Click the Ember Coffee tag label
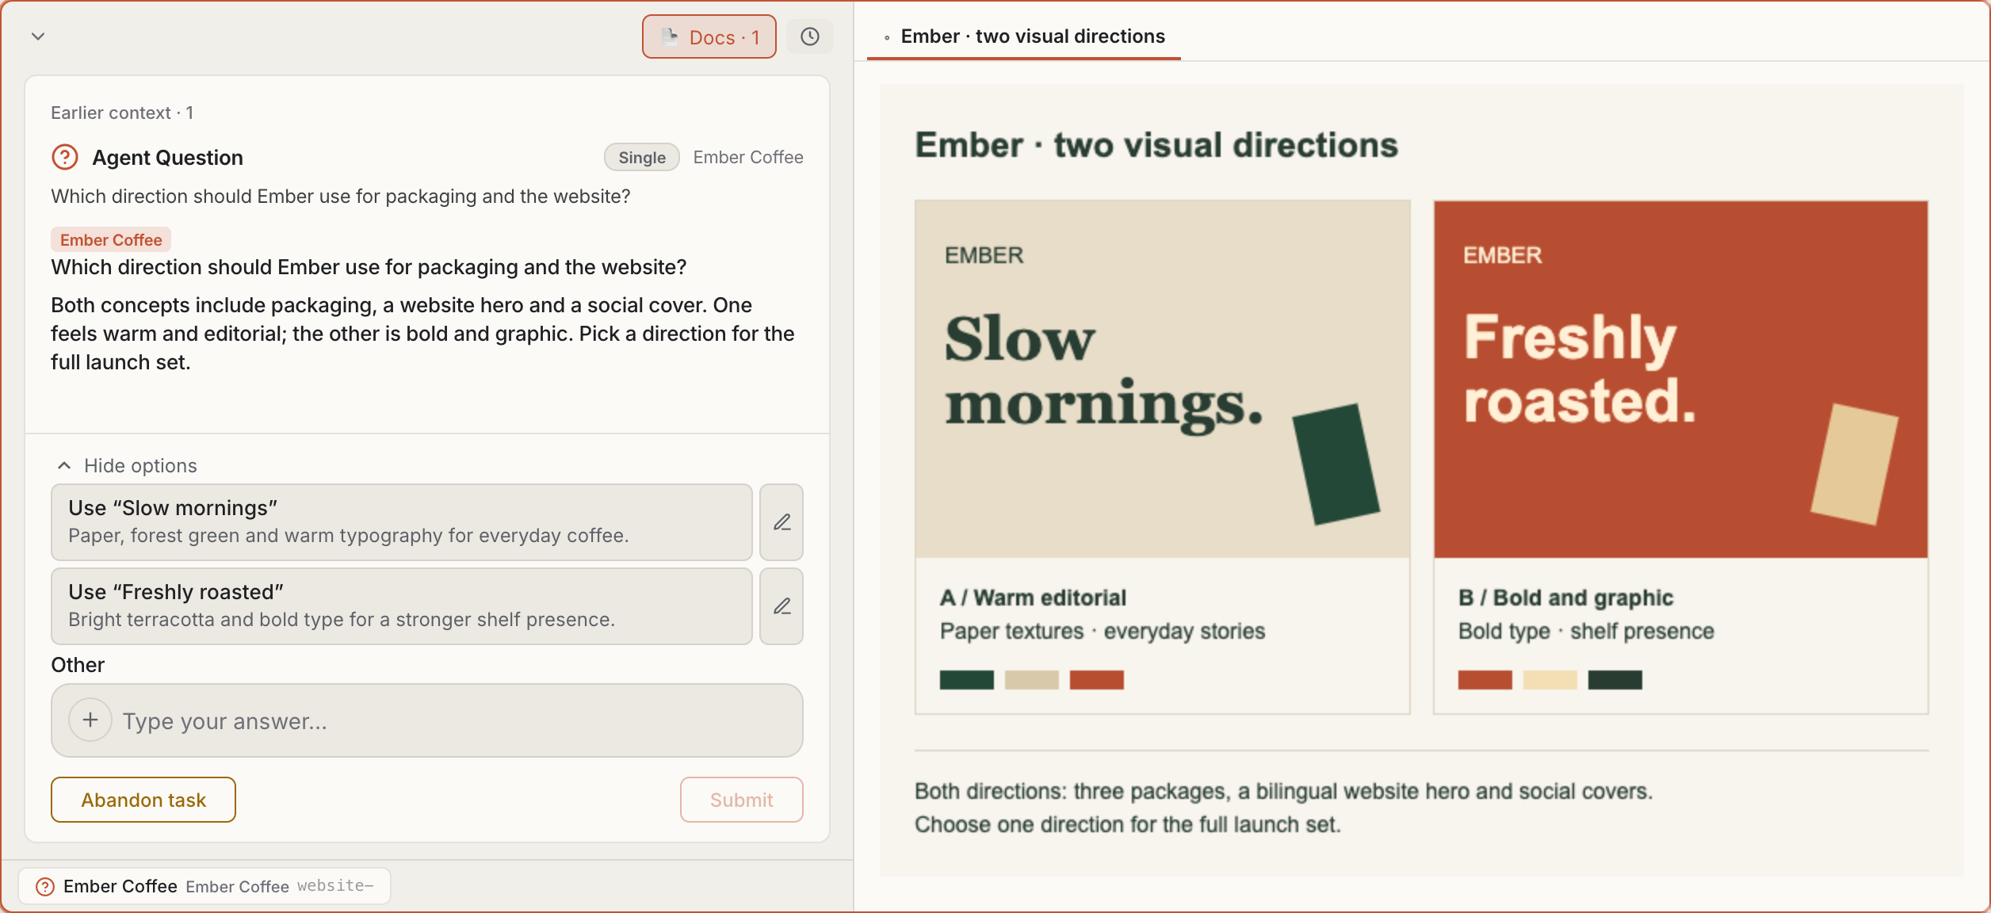This screenshot has width=1991, height=913. tap(111, 239)
